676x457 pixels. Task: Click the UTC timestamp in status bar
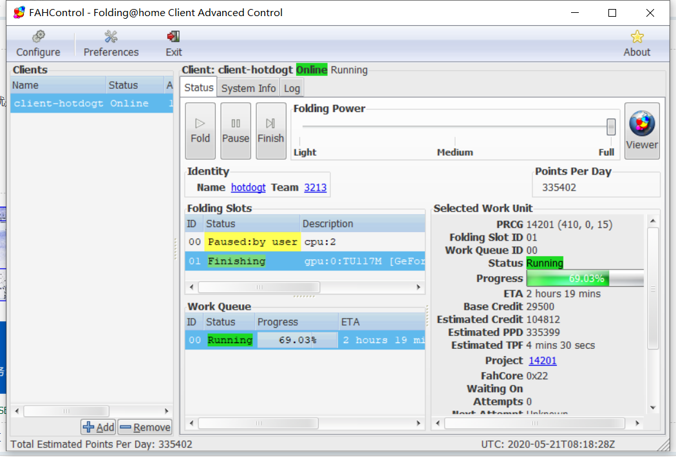547,444
